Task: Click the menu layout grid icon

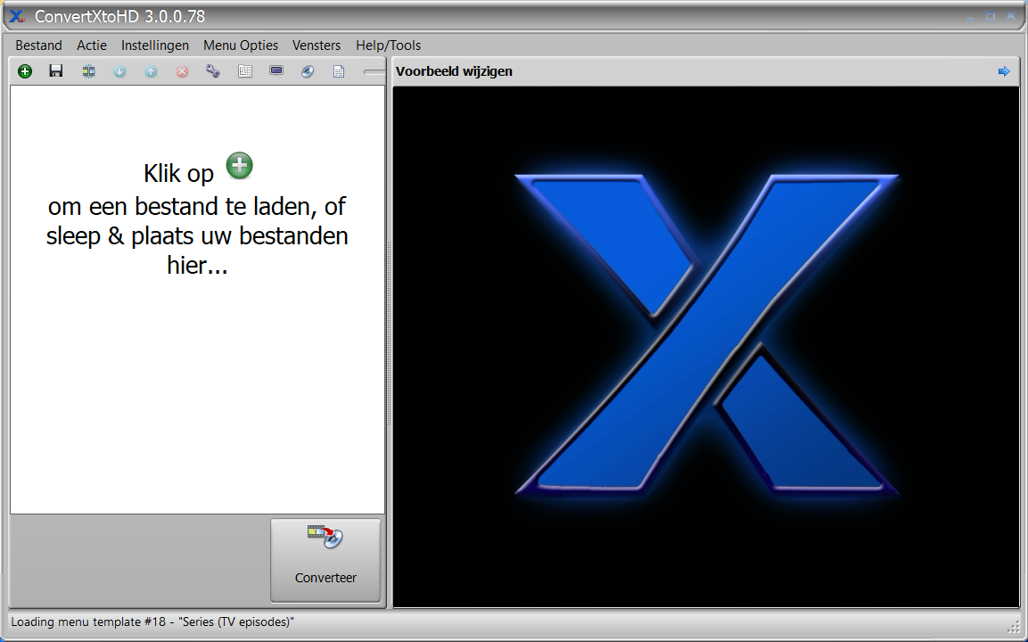Action: pos(245,71)
